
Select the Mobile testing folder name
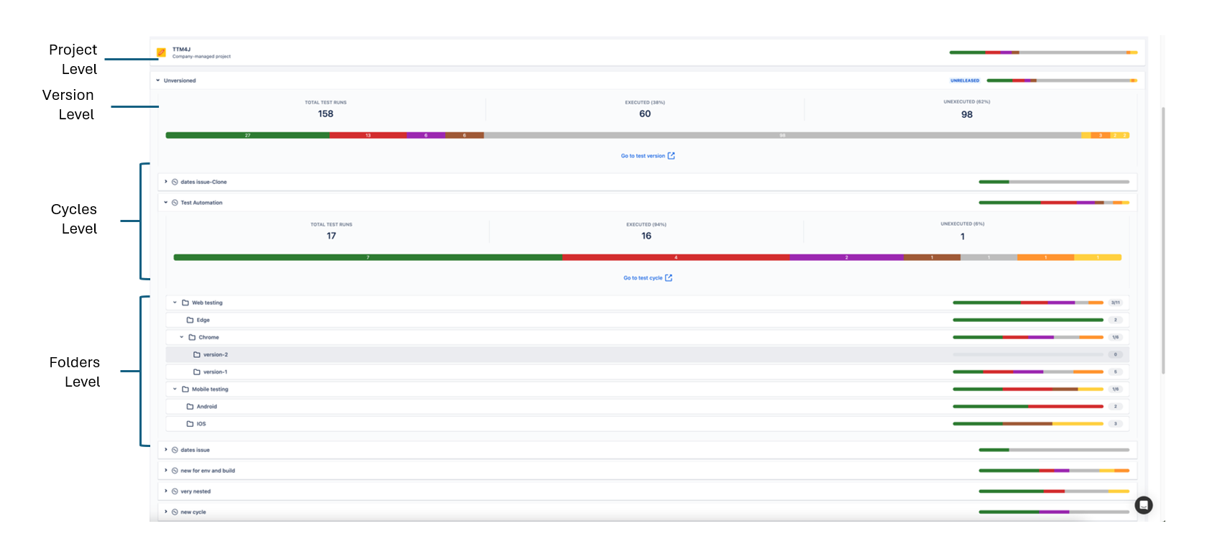click(210, 389)
